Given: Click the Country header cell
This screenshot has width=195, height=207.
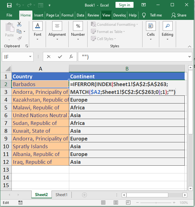Looking at the screenshot, I should 40,76.
